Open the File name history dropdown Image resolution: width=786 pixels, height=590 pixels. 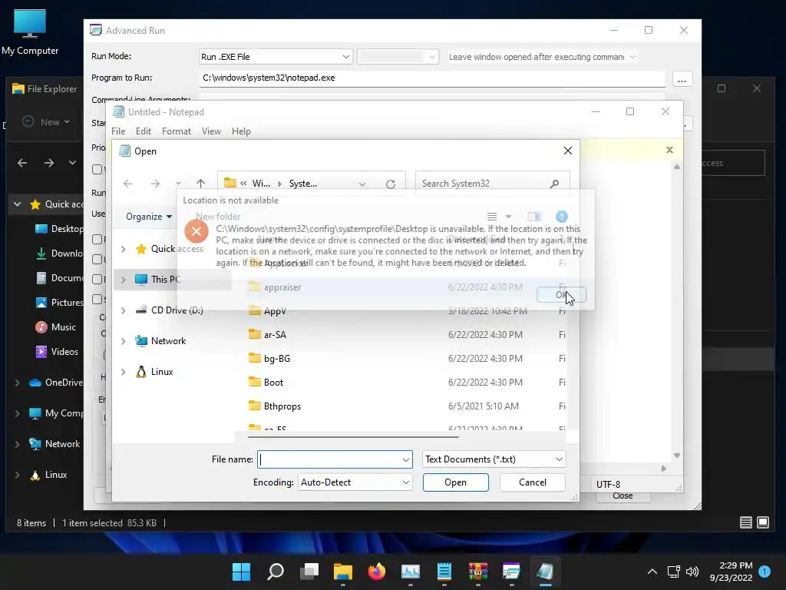tap(405, 459)
